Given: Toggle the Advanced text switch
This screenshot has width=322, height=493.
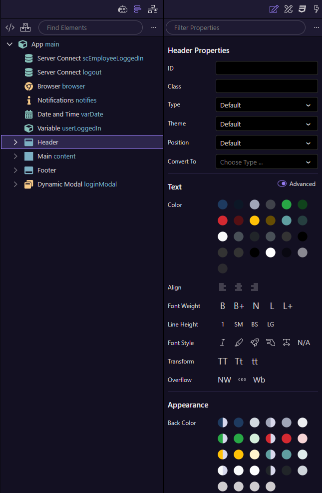Looking at the screenshot, I should (282, 183).
